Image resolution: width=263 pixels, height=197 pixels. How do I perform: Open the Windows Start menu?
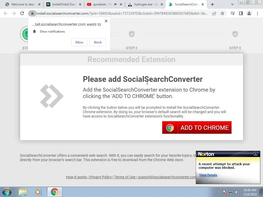pyautogui.click(x=7, y=192)
